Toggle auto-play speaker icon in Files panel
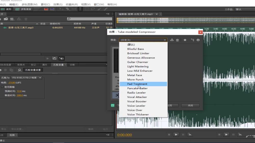Viewport: 255px width, 143px height. [61, 58]
